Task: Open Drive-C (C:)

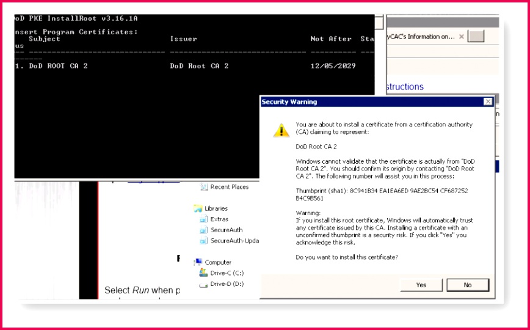Action: [227, 273]
